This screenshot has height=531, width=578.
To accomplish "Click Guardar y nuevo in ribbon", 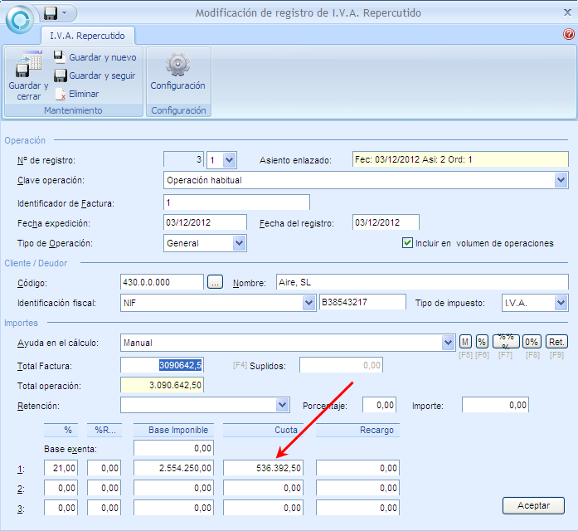I will click(95, 57).
